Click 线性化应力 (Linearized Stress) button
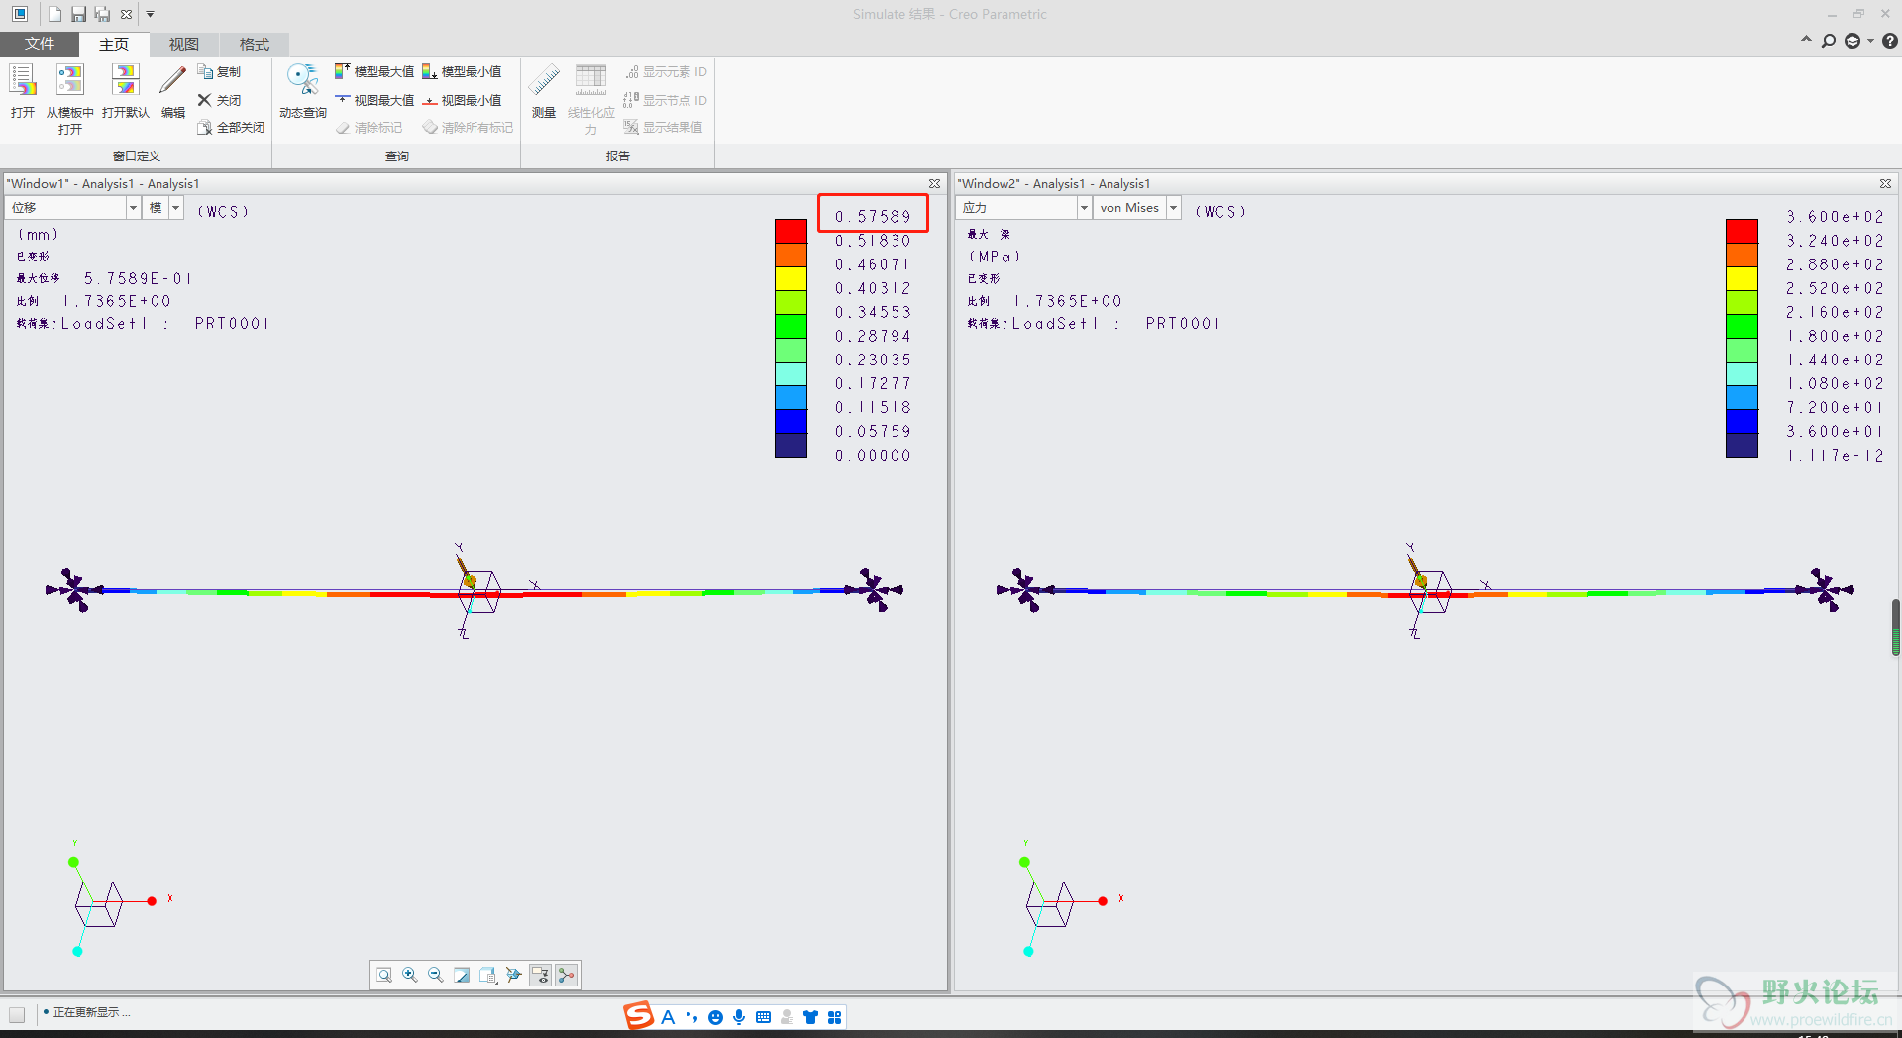 point(590,98)
